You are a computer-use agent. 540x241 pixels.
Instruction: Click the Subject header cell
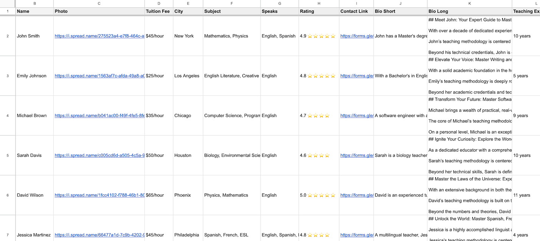[x=232, y=11]
